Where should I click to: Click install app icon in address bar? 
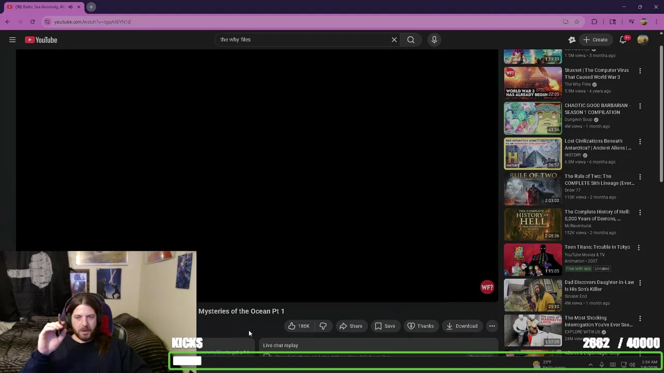click(x=565, y=22)
